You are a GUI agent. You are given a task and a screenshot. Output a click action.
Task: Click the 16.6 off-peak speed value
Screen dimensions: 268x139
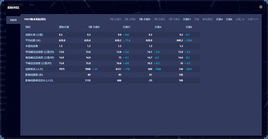coord(119,63)
